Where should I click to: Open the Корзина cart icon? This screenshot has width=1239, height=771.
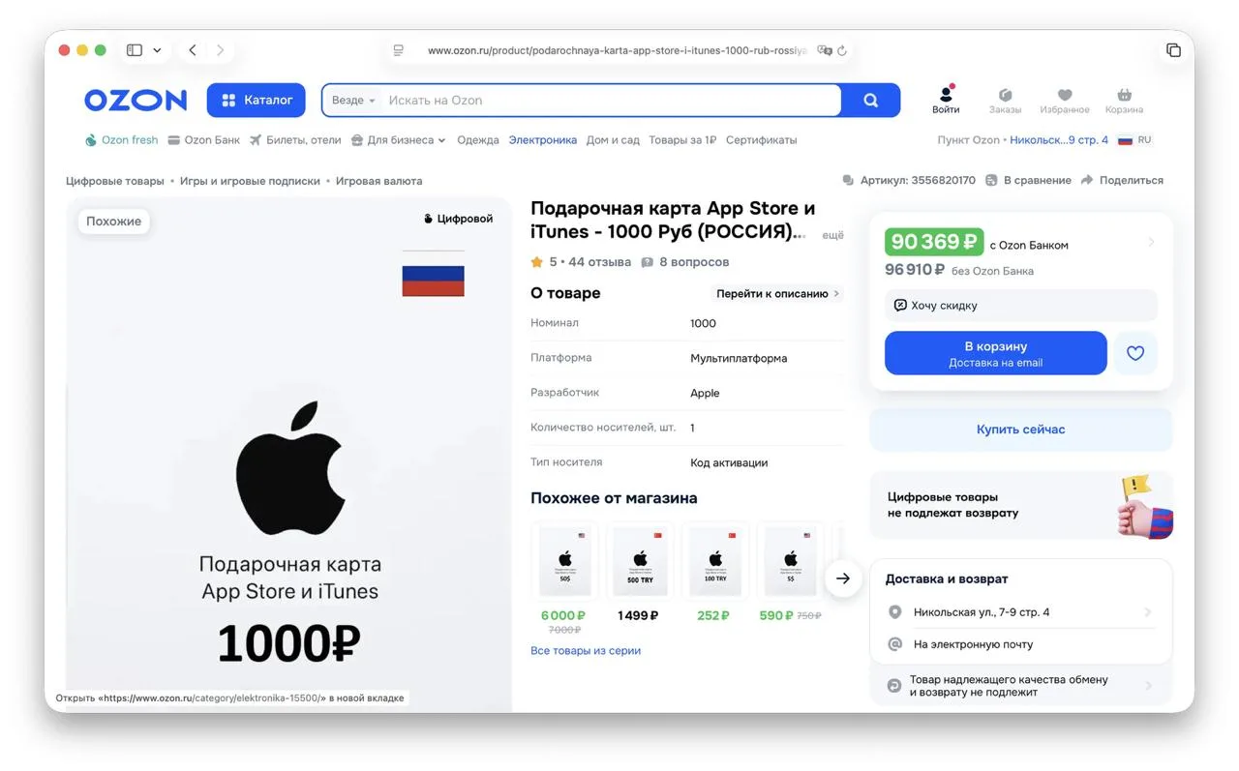click(x=1124, y=100)
